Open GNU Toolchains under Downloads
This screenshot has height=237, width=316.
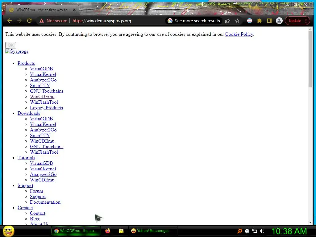47,147
